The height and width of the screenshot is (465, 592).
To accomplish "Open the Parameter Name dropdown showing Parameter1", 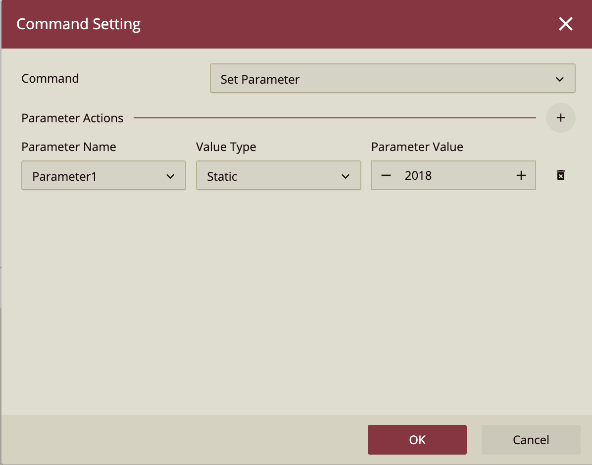I will (x=103, y=175).
